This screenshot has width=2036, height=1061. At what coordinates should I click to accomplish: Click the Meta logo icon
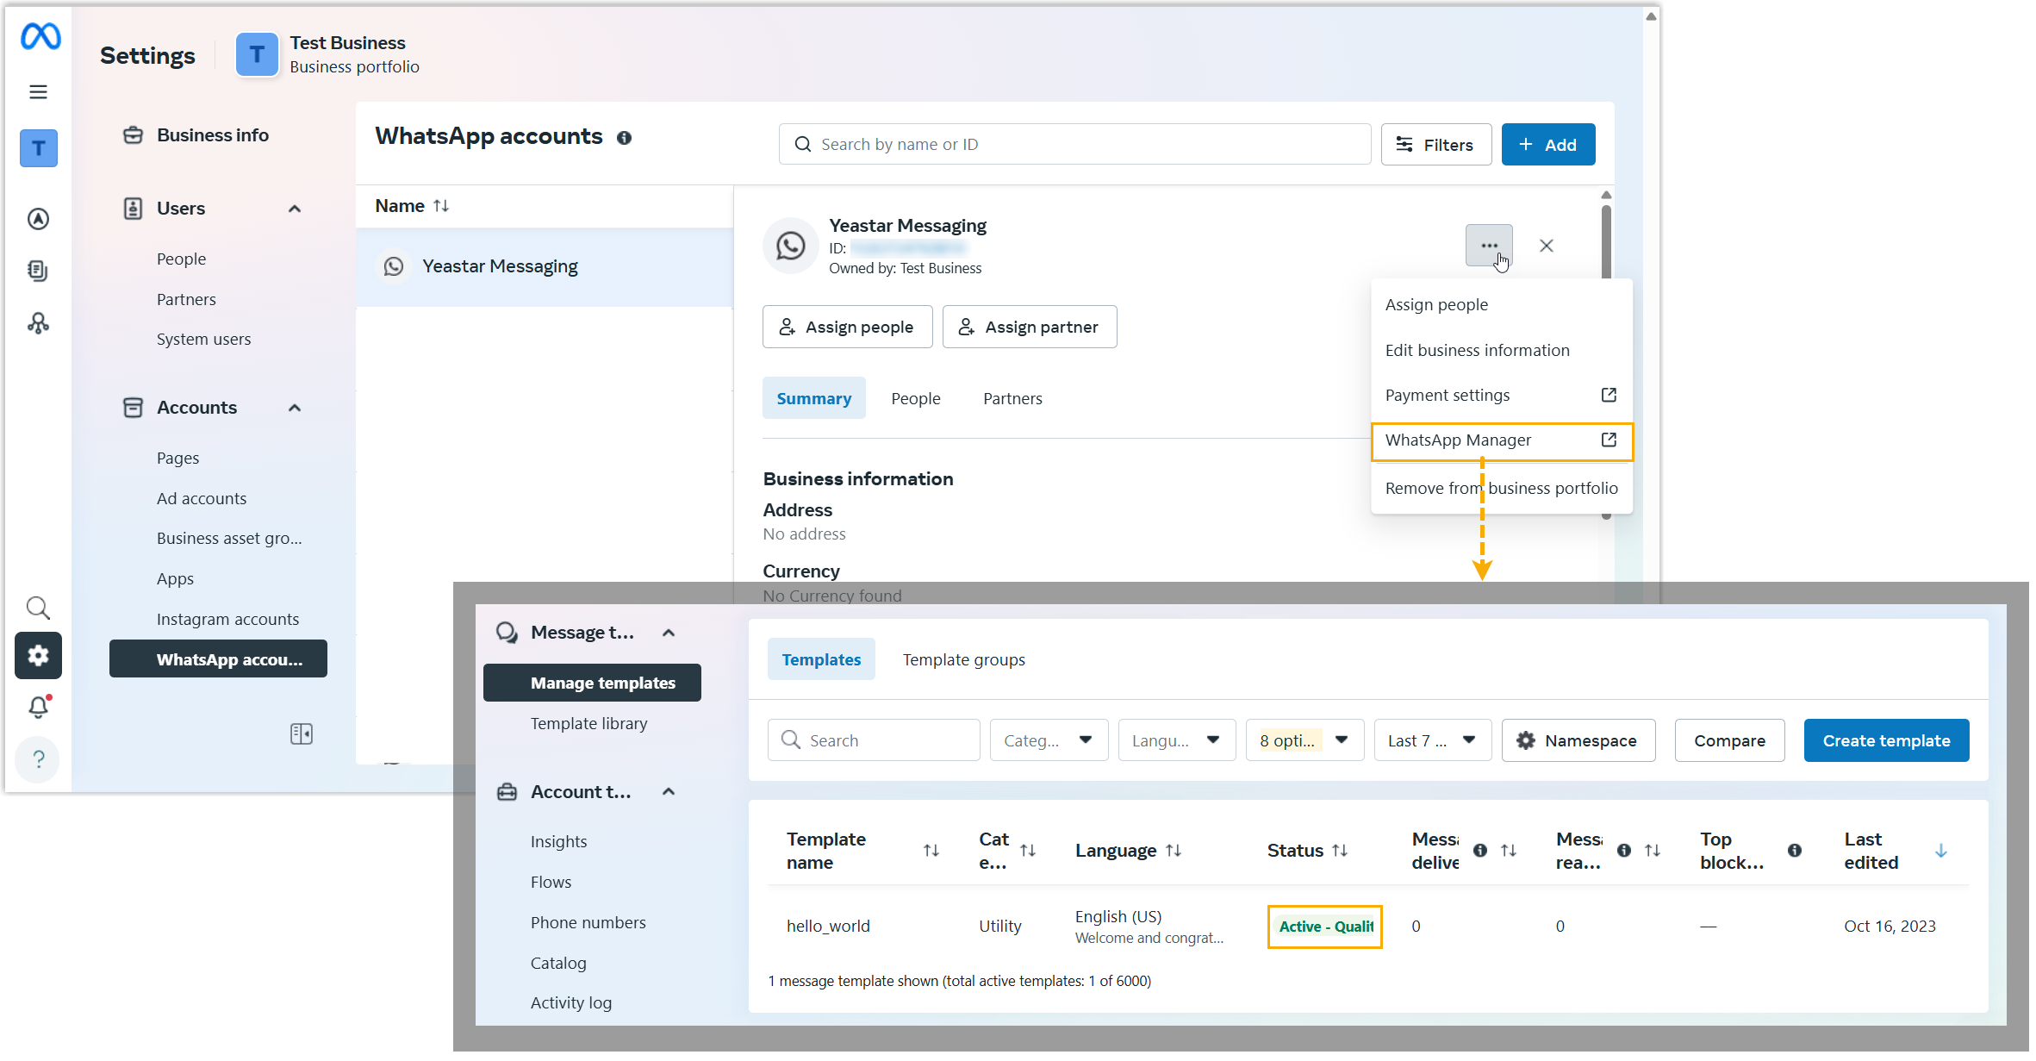pyautogui.click(x=40, y=36)
